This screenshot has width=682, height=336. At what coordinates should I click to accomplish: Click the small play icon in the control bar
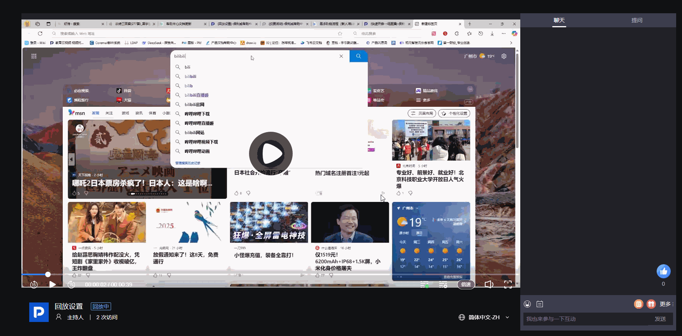click(53, 285)
